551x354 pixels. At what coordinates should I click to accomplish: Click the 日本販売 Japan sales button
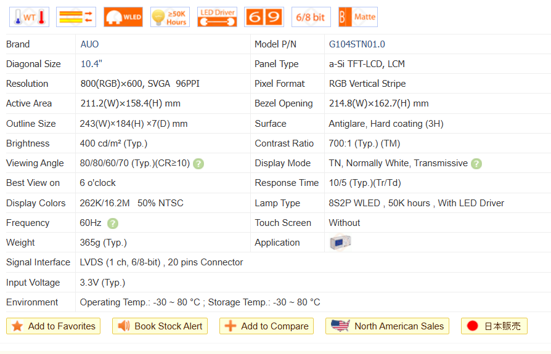tap(494, 326)
